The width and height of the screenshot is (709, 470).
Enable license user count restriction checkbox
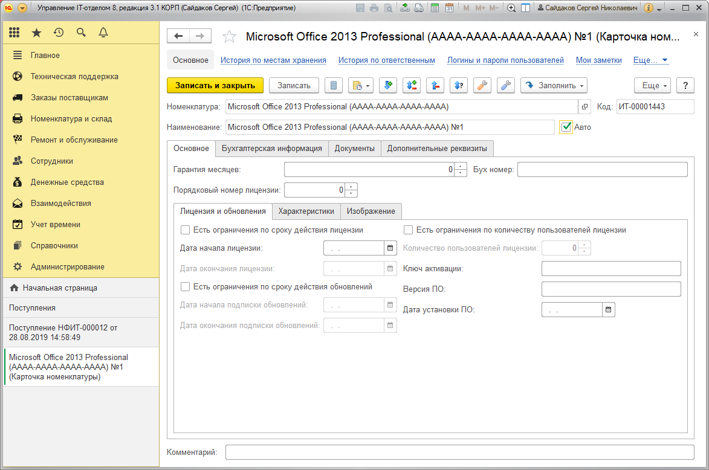point(408,230)
